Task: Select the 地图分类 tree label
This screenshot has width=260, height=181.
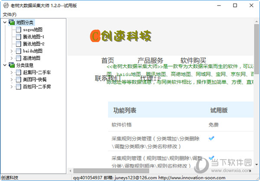Action: 25,23
